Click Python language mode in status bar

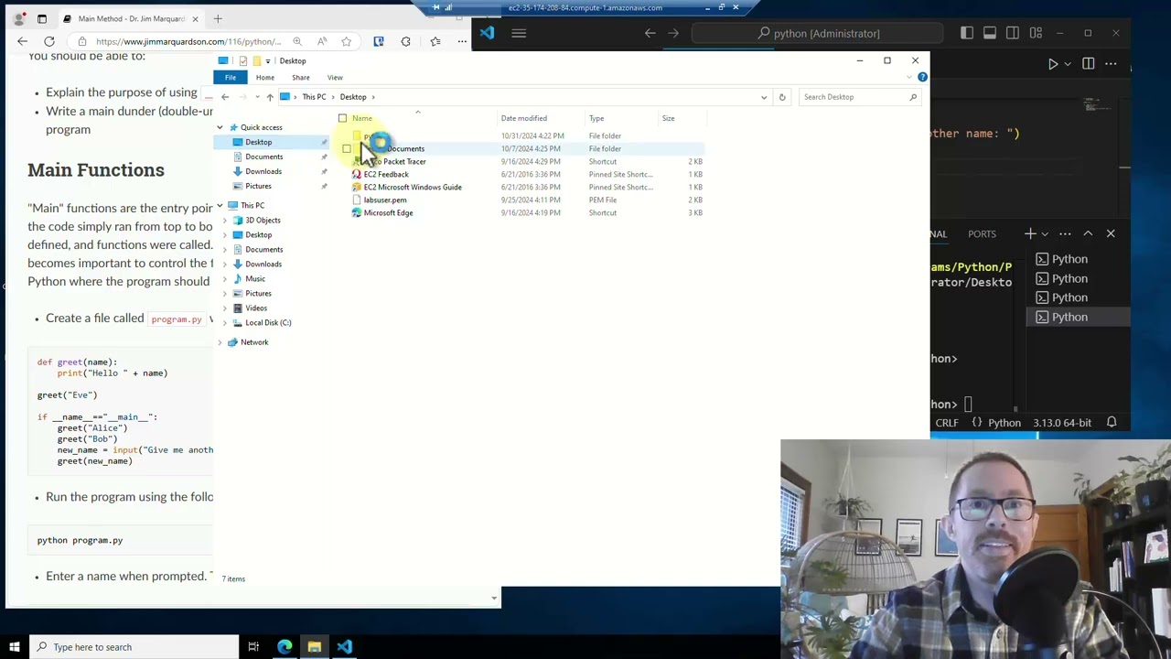click(1004, 423)
